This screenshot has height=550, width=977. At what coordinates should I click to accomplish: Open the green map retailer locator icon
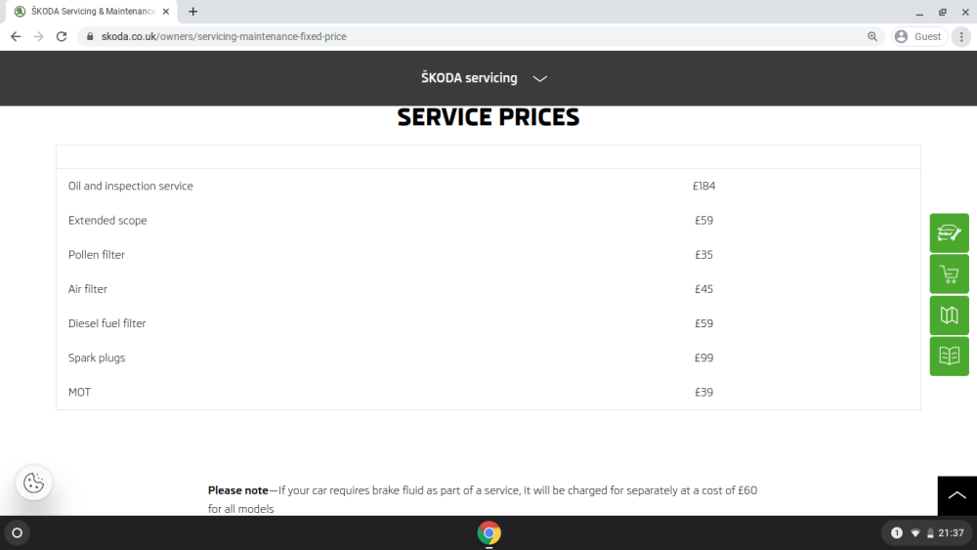point(949,316)
